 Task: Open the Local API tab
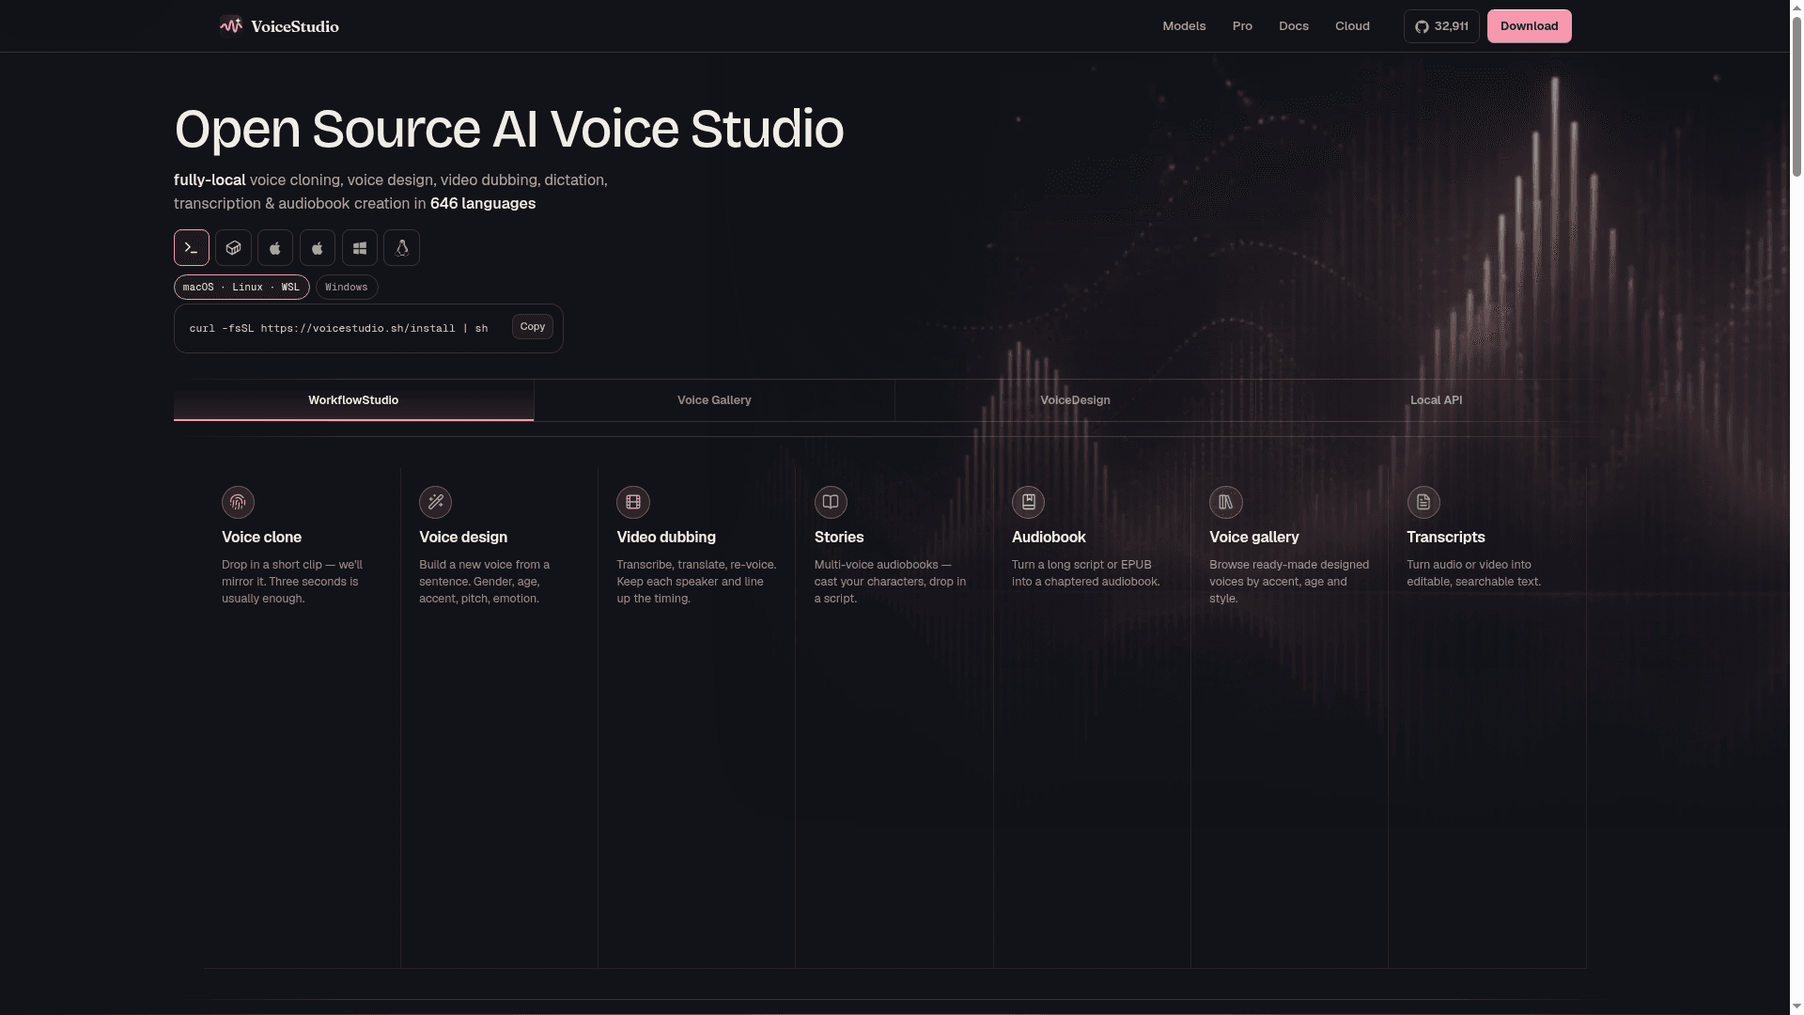1436,400
